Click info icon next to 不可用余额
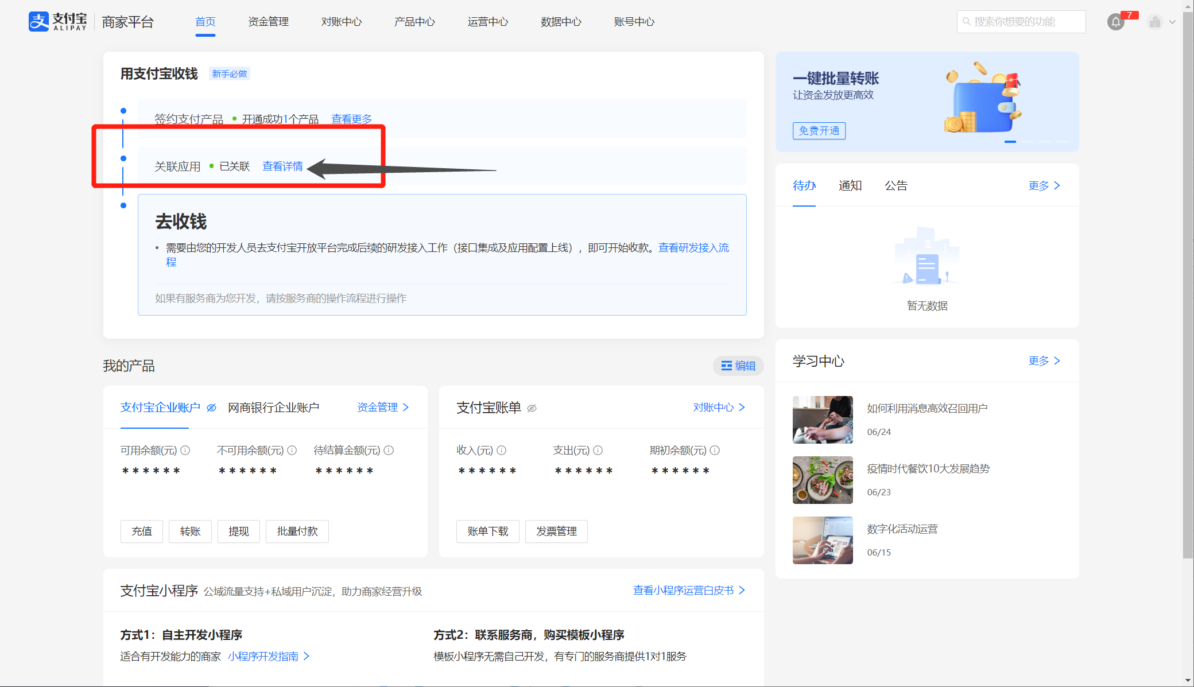The image size is (1194, 687). tap(292, 451)
